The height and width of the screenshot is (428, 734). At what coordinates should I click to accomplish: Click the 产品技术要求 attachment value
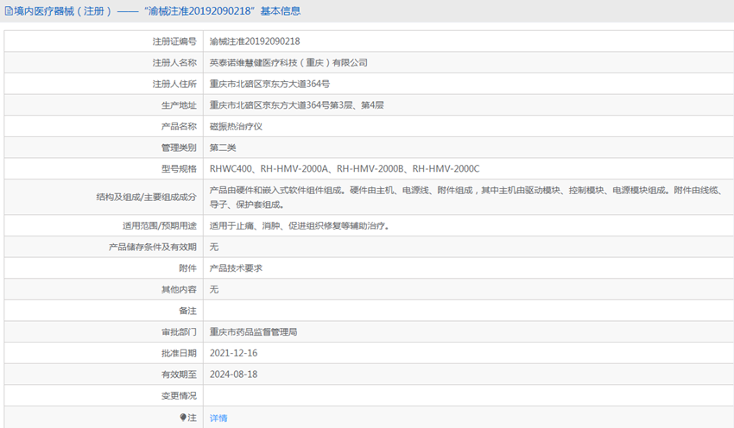[x=236, y=268]
